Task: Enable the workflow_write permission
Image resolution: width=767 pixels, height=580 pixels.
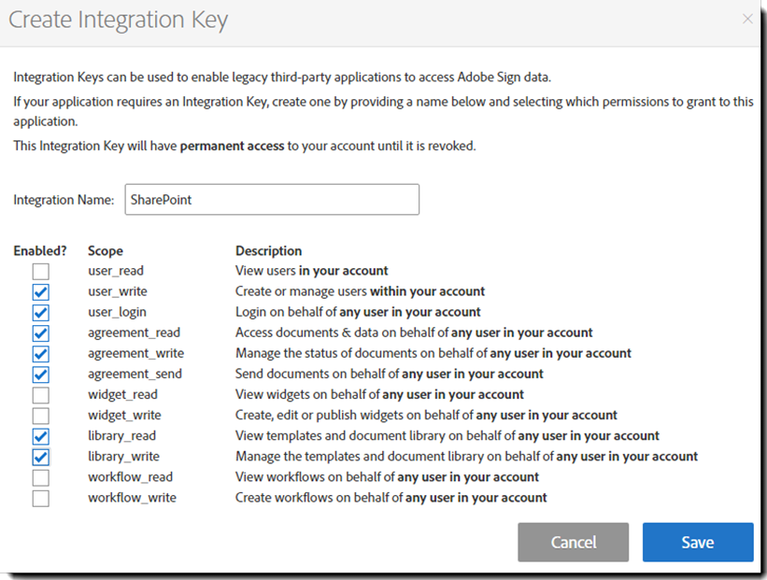Action: tap(39, 497)
